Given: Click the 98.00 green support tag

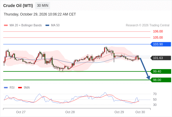Looking at the screenshot, I should [x=161, y=80].
